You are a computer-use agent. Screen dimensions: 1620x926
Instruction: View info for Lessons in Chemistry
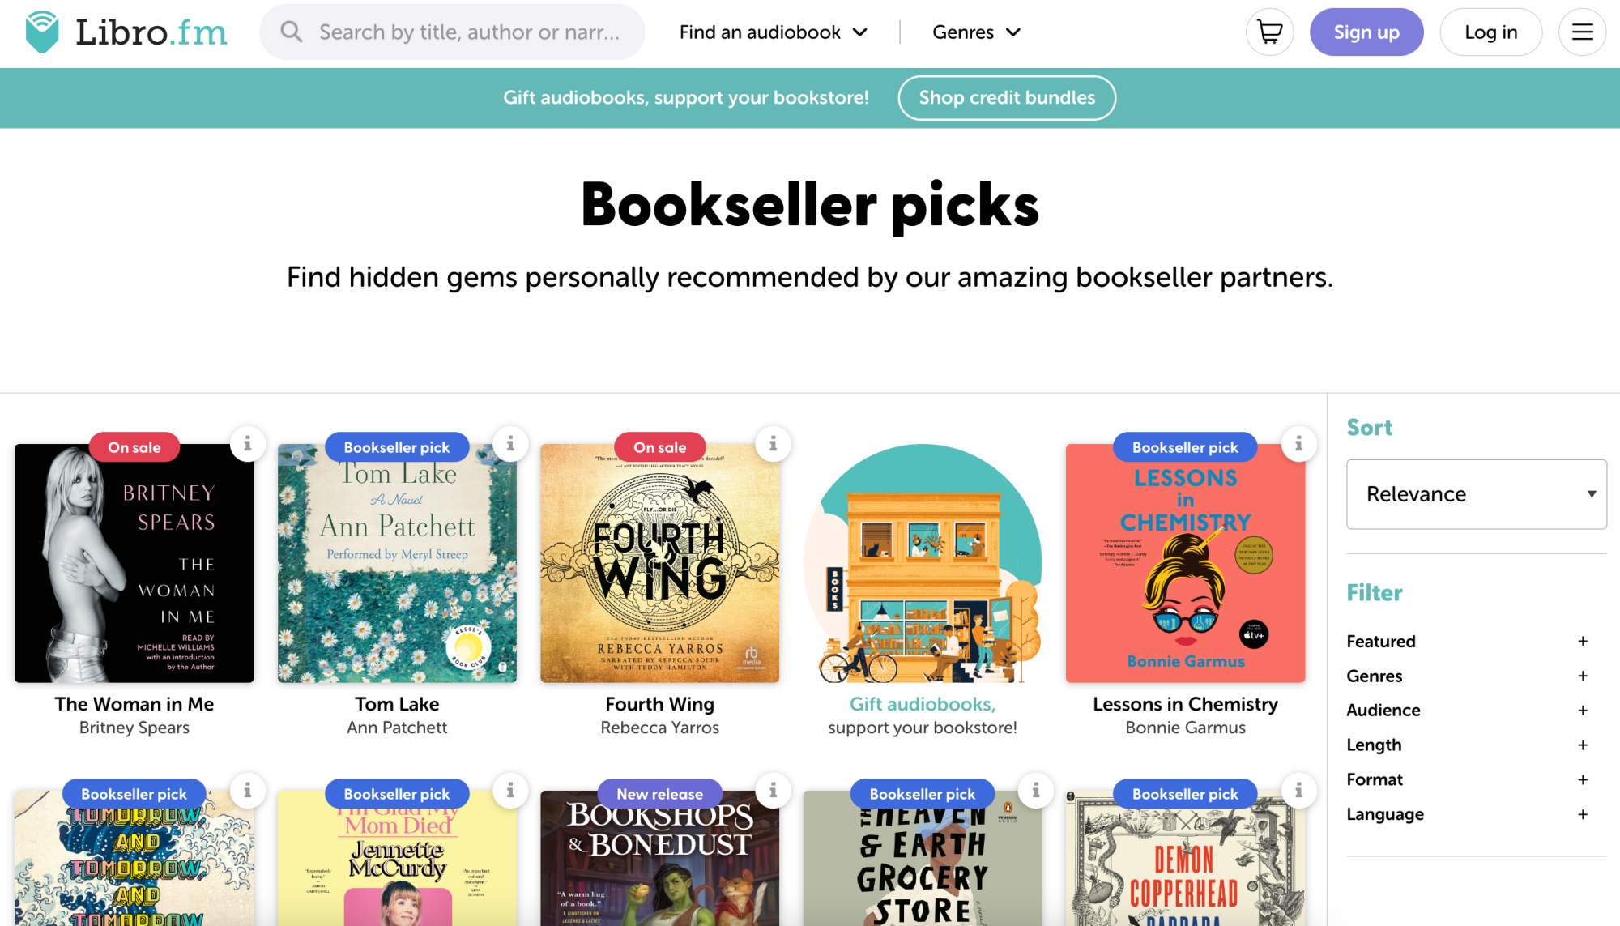point(1299,444)
